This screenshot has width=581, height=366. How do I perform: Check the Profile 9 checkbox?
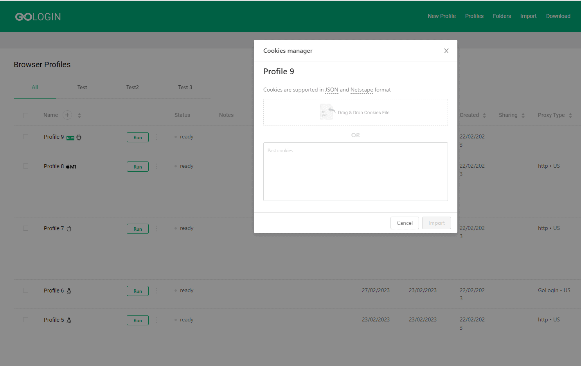tap(25, 137)
